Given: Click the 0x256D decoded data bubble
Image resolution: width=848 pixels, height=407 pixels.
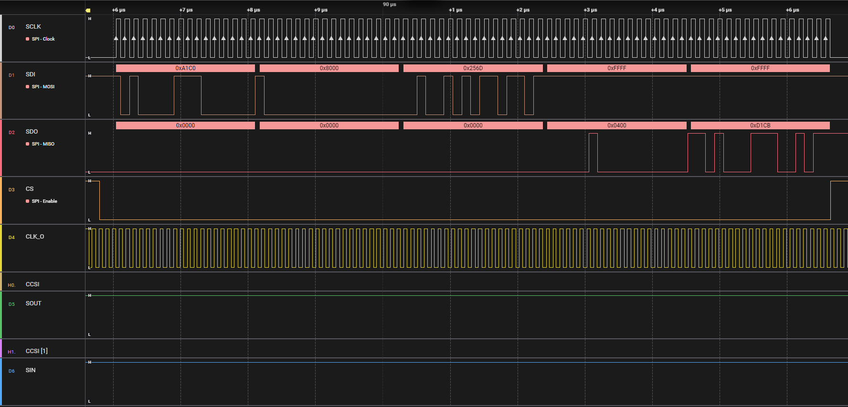Looking at the screenshot, I should 473,68.
